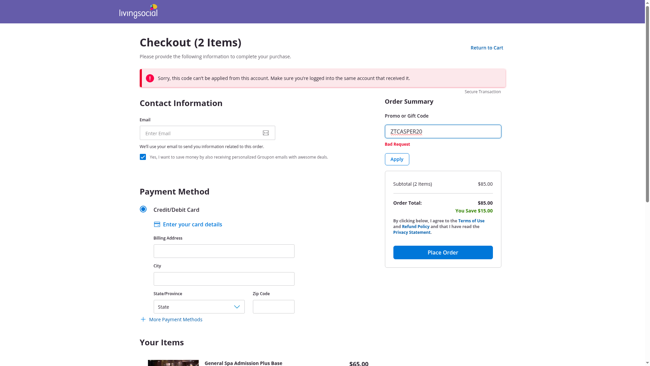Click the $65.00 item price

pyautogui.click(x=359, y=363)
